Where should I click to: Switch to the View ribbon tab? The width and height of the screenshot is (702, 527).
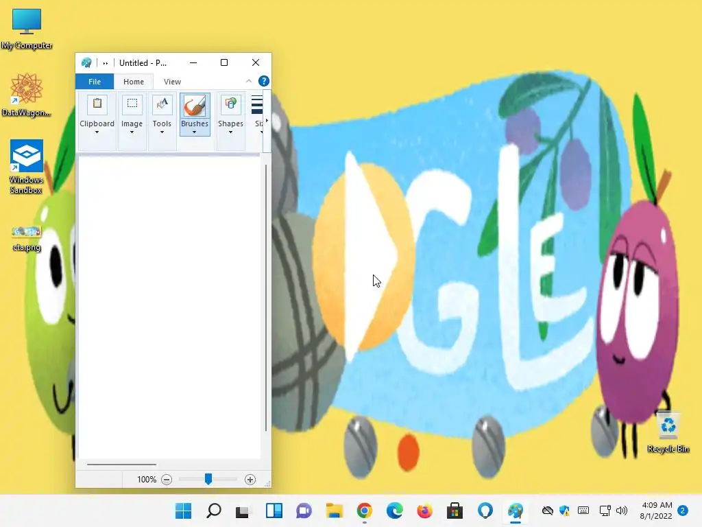(x=172, y=82)
